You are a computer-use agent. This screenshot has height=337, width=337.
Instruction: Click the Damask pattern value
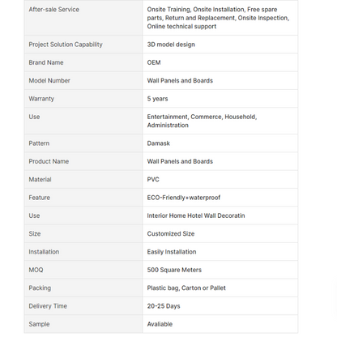159,143
